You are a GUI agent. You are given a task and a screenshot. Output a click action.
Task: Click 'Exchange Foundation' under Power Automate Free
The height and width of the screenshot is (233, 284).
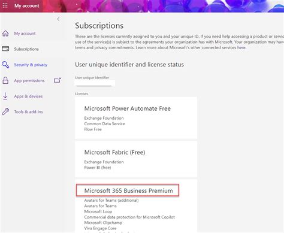pyautogui.click(x=104, y=118)
